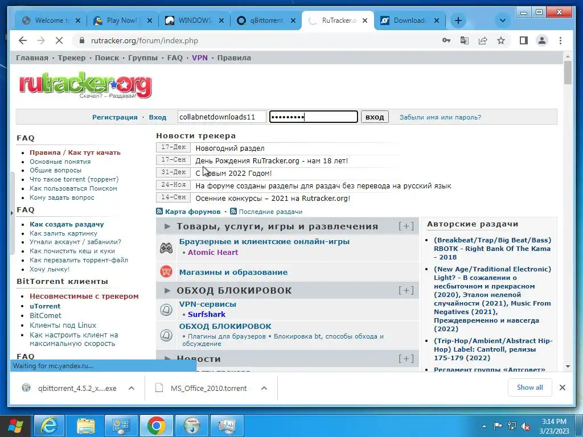Close the Welcome tab
Viewport: 583px width, 437px height.
coord(77,20)
